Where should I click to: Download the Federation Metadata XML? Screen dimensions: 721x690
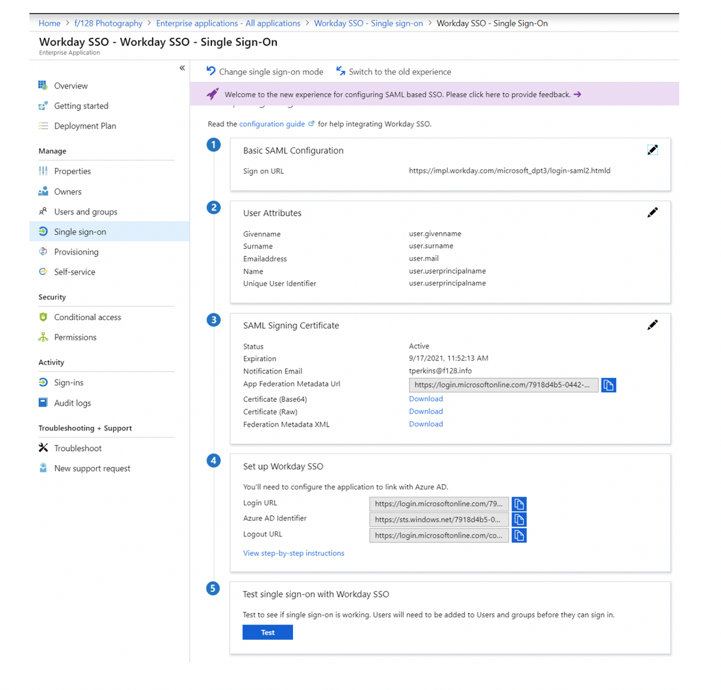click(426, 424)
